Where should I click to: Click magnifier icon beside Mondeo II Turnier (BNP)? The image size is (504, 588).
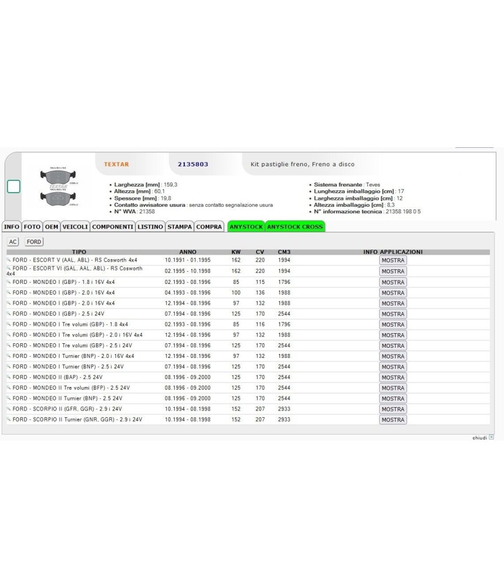8,398
